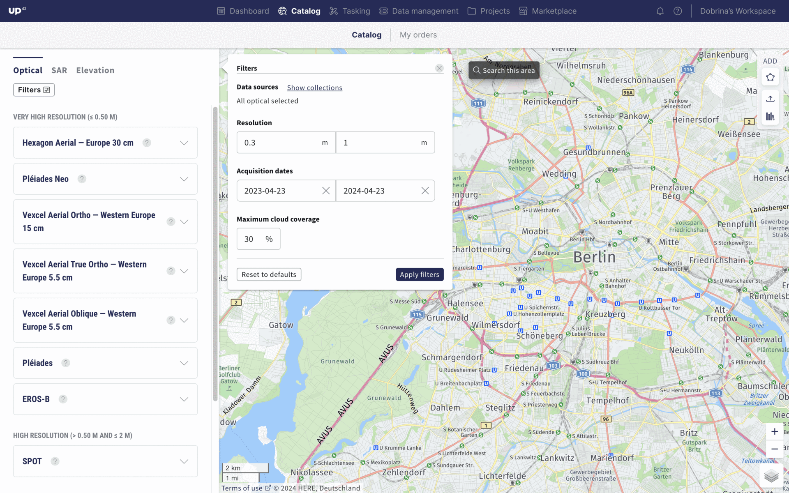This screenshot has height=493, width=789.
Task: Show info for Hexagon Aerial Europe 30 cm
Action: [147, 143]
